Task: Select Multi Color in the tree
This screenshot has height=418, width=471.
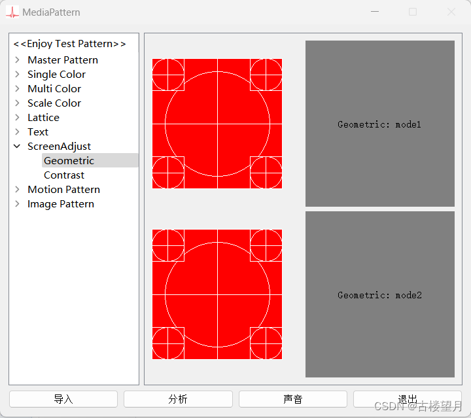Action: click(x=54, y=89)
